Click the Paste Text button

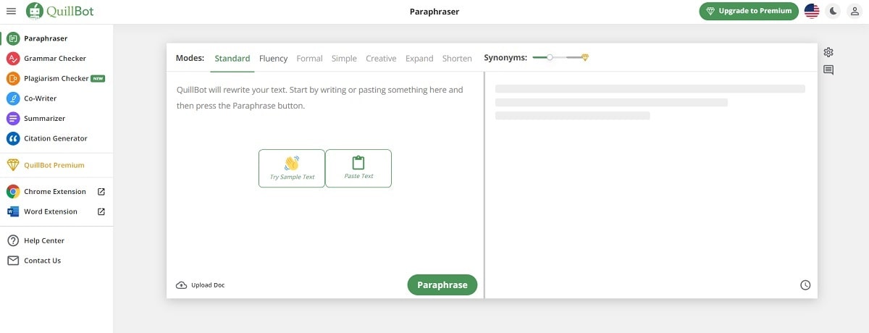point(358,169)
